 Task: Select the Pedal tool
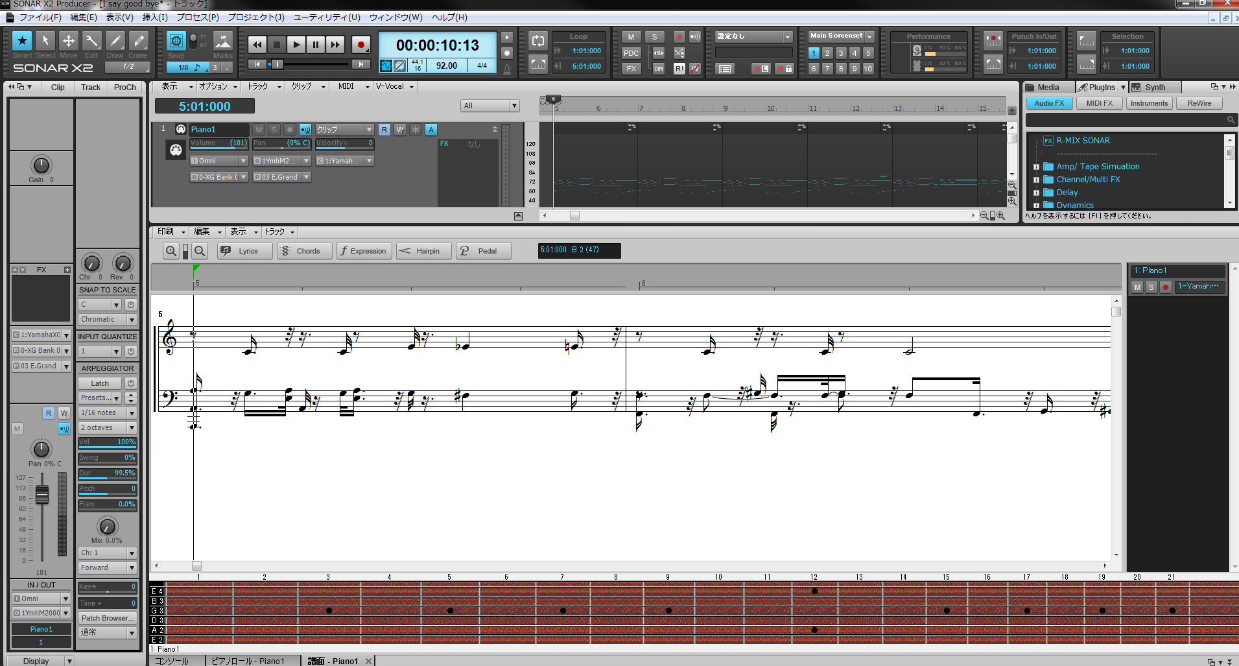(484, 251)
